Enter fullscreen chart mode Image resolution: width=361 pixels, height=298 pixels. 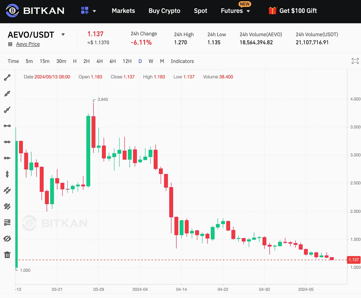355,61
